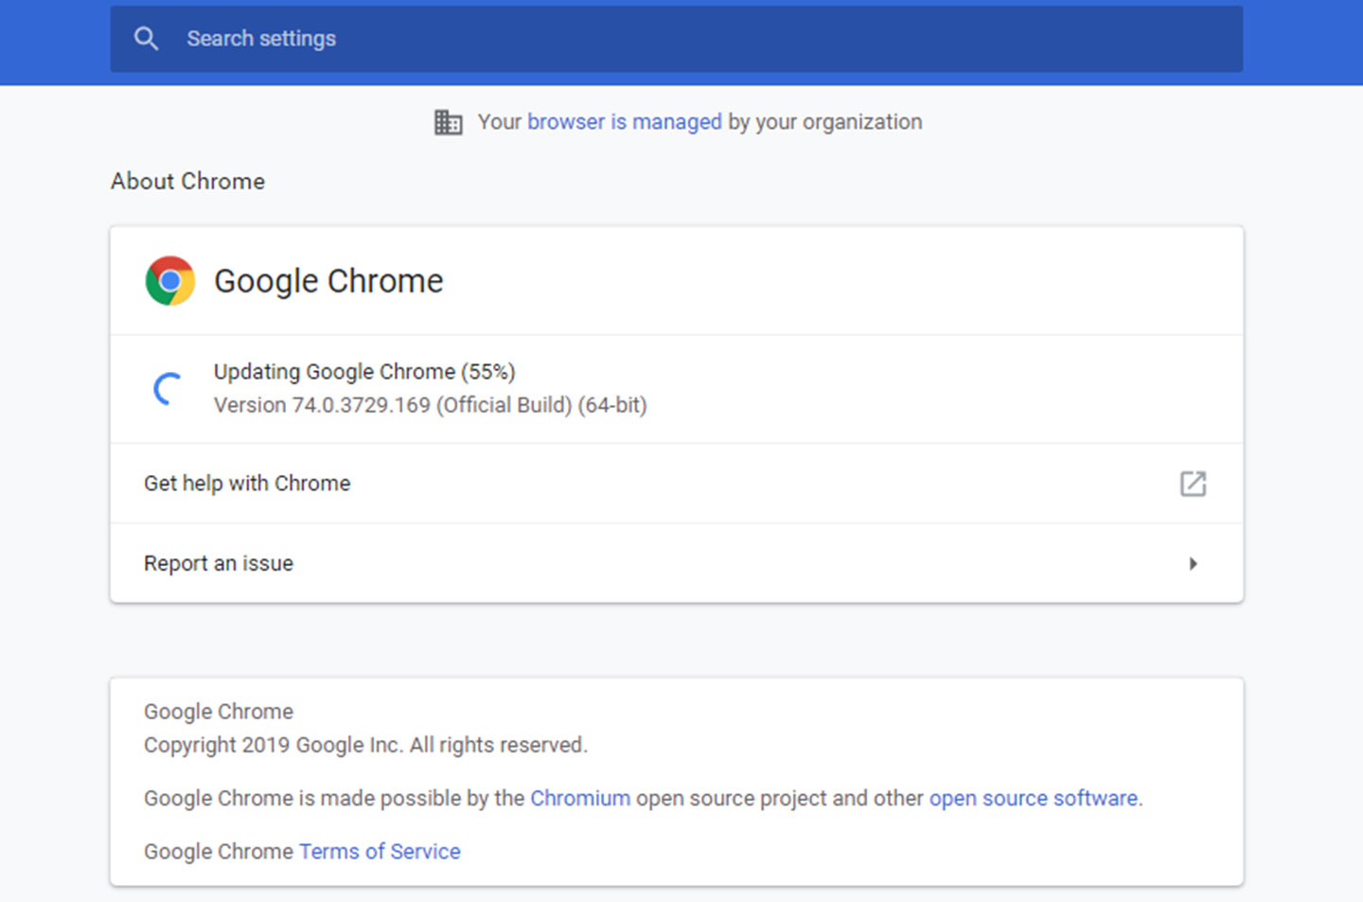Click the Copyright 2019 Google Inc. text

click(x=365, y=746)
